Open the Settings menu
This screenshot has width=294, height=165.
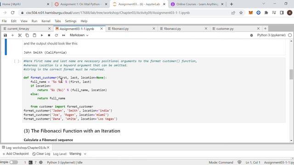click(x=71, y=21)
